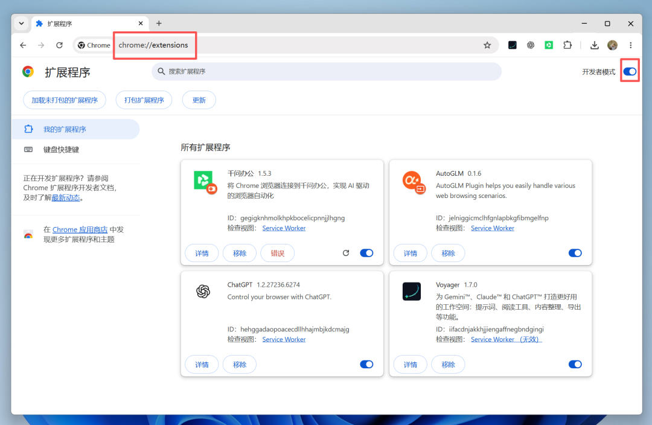Open the profile avatar menu
The width and height of the screenshot is (652, 425).
(x=612, y=45)
